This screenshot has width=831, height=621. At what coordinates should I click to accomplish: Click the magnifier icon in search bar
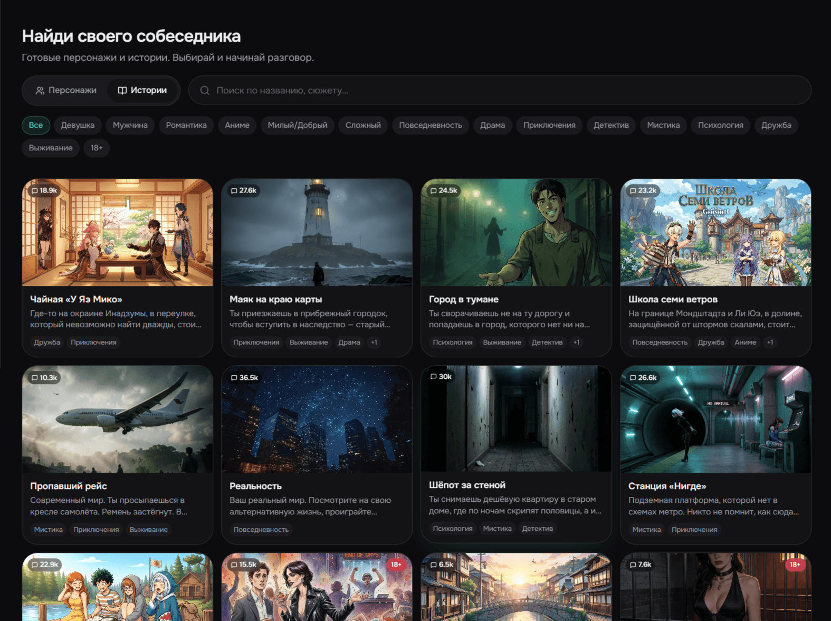[x=205, y=90]
